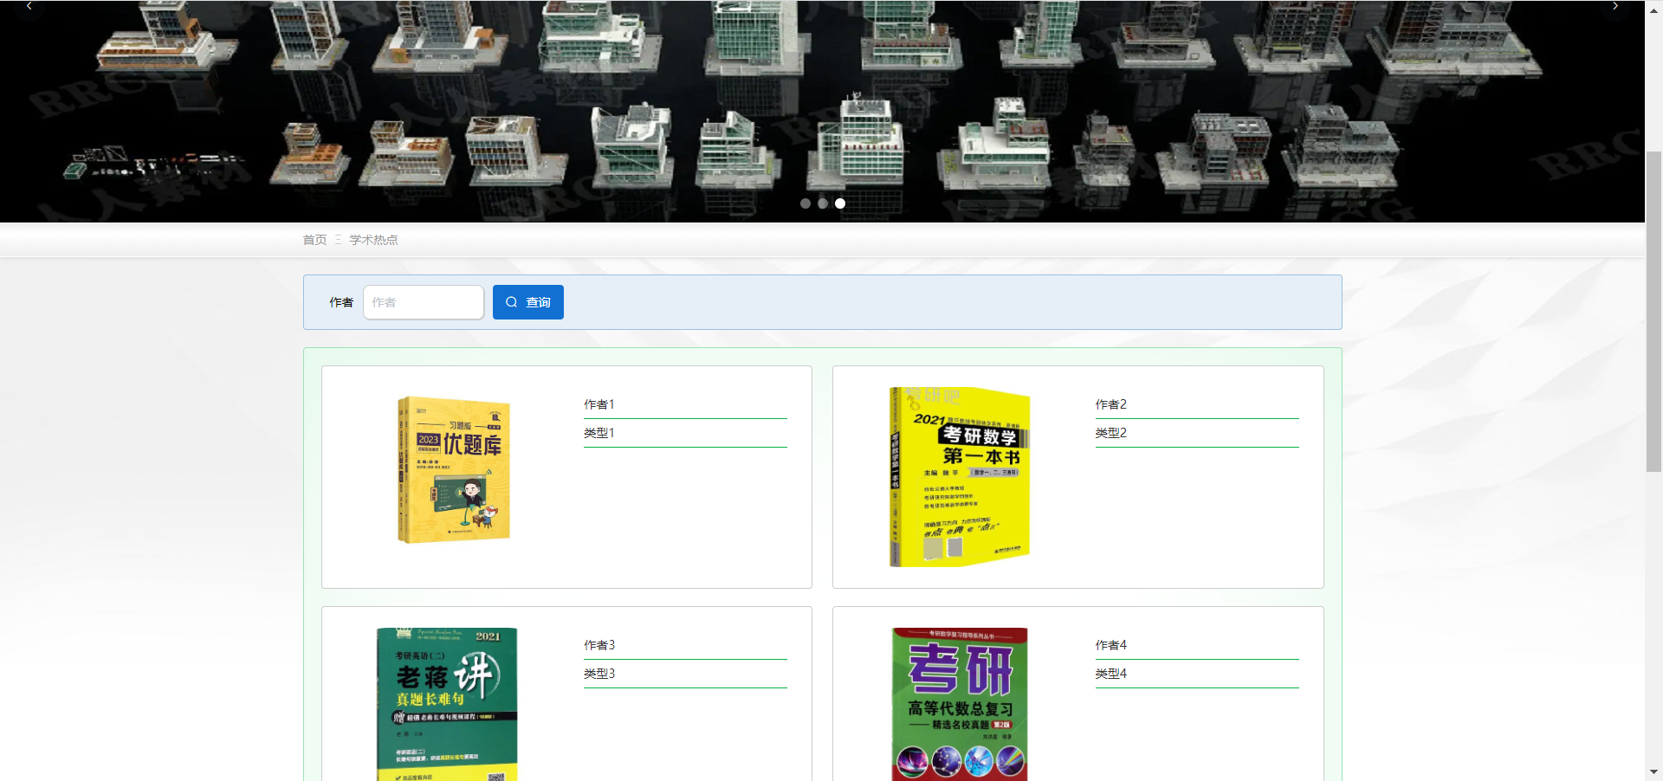The height and width of the screenshot is (781, 1663).
Task: Select the first carousel indicator dot
Action: (x=806, y=203)
